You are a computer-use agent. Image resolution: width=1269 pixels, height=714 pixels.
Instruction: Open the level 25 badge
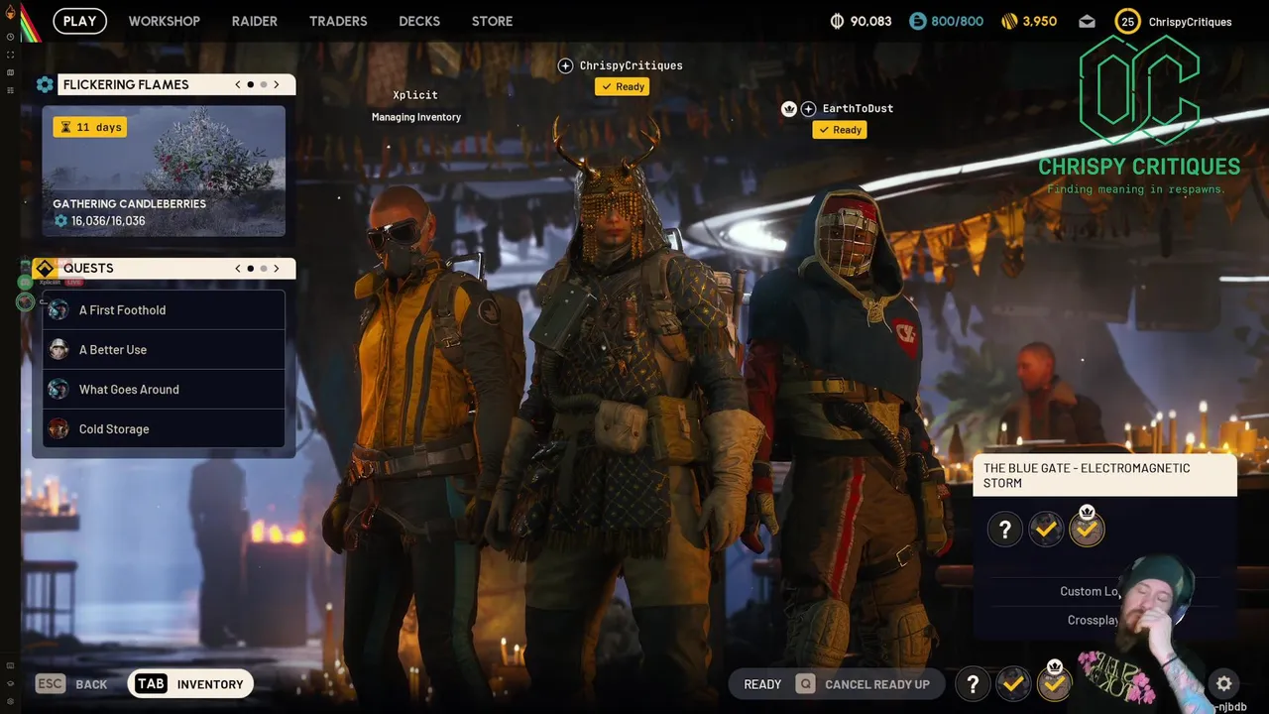(x=1127, y=21)
